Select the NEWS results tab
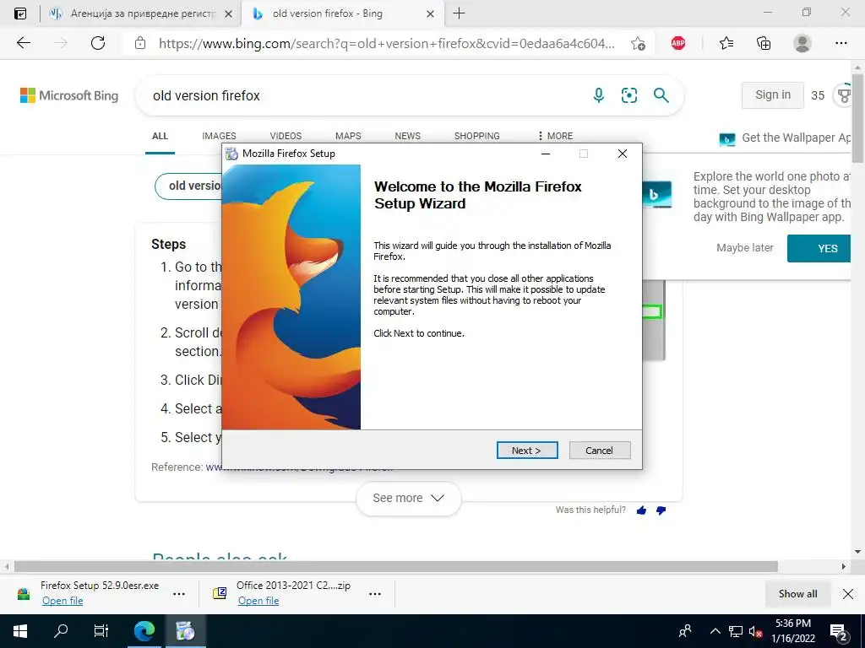865x648 pixels. [x=408, y=136]
